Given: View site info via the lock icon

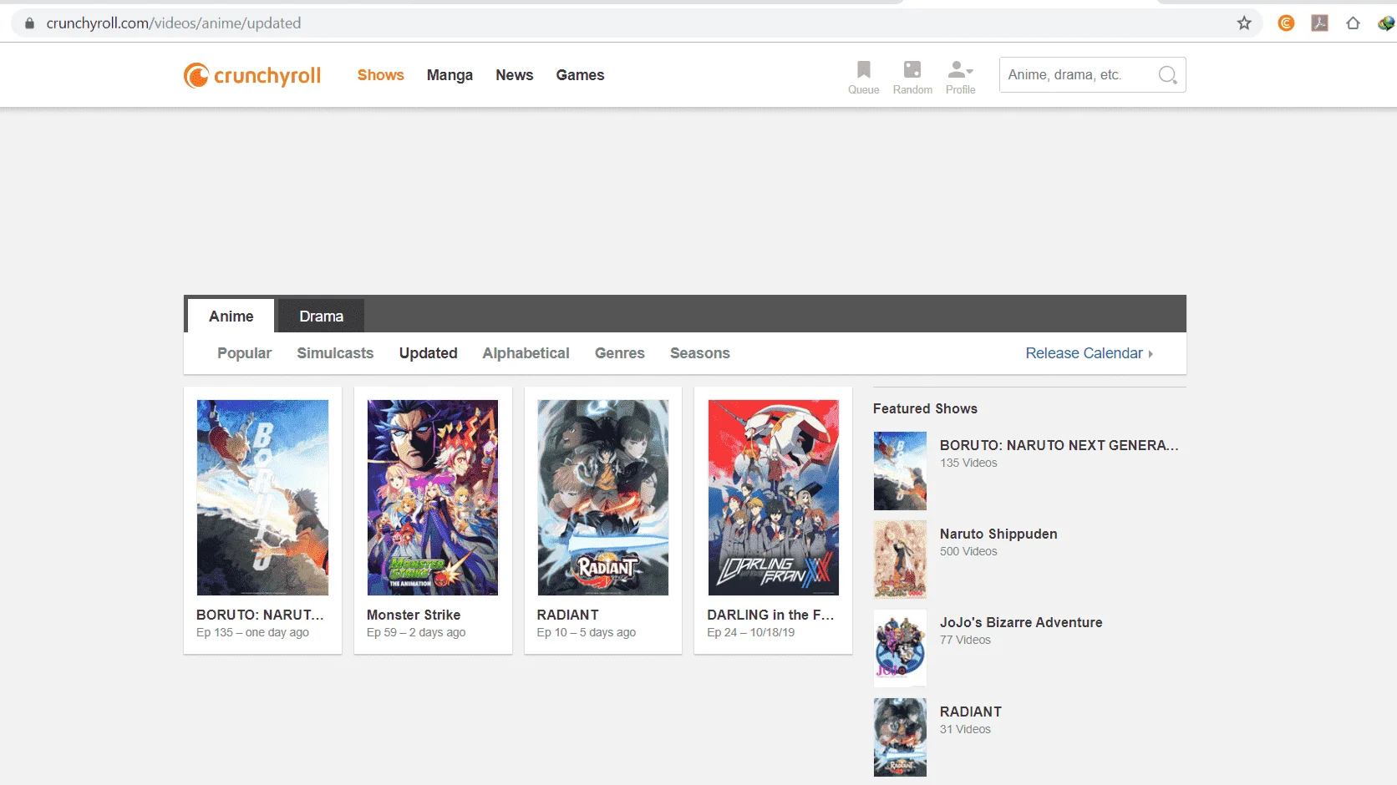Looking at the screenshot, I should pos(29,23).
